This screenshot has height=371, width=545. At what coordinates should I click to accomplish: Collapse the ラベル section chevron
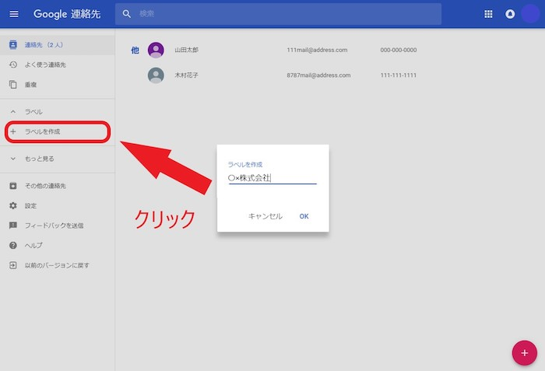click(x=13, y=111)
